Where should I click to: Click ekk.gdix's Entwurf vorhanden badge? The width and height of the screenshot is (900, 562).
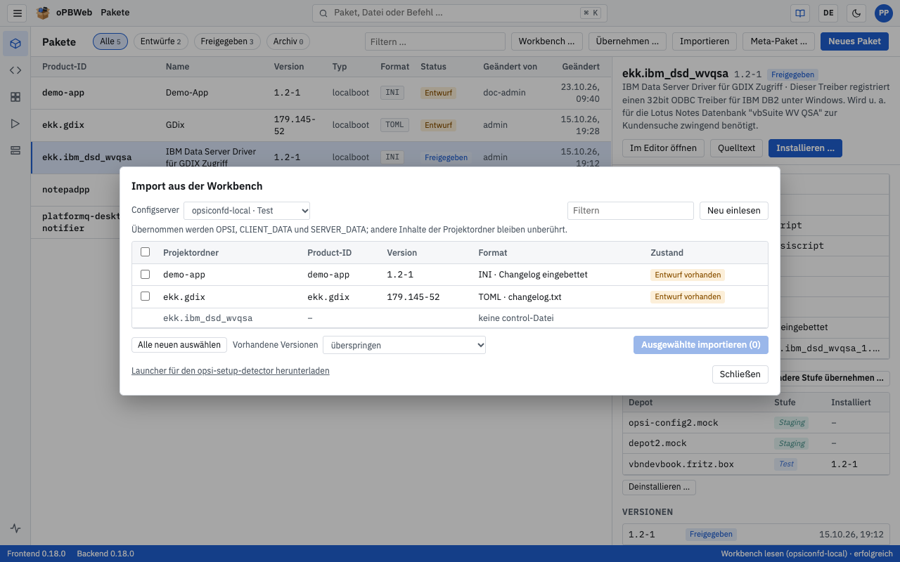[688, 296]
